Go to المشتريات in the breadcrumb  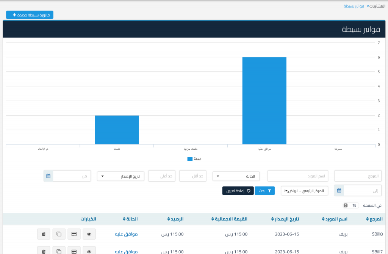pyautogui.click(x=377, y=6)
